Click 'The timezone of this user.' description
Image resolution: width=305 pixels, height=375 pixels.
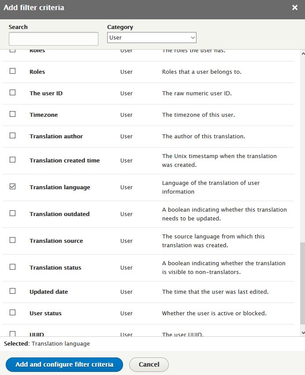[x=199, y=115]
